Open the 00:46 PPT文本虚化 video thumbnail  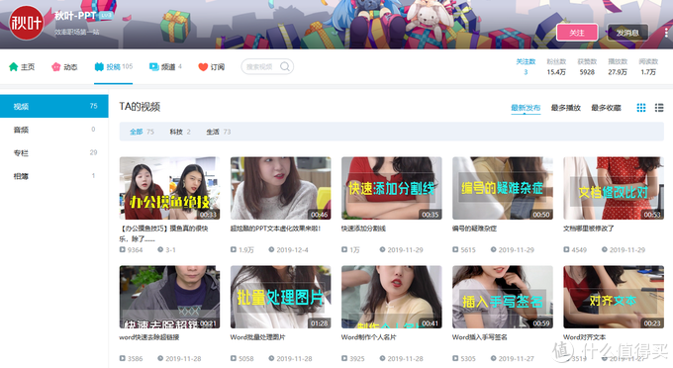tap(281, 188)
